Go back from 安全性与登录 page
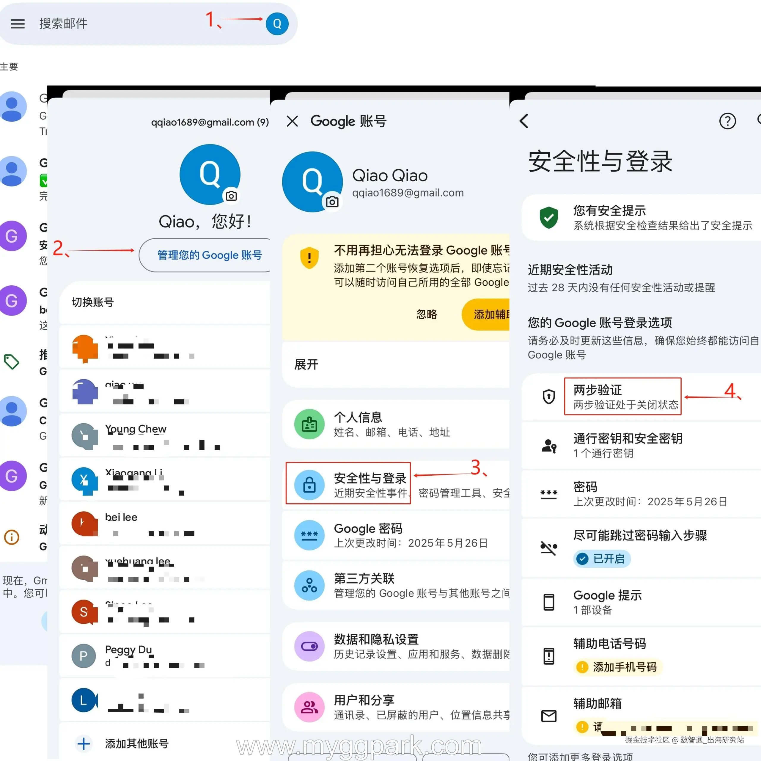The width and height of the screenshot is (761, 761). click(524, 121)
